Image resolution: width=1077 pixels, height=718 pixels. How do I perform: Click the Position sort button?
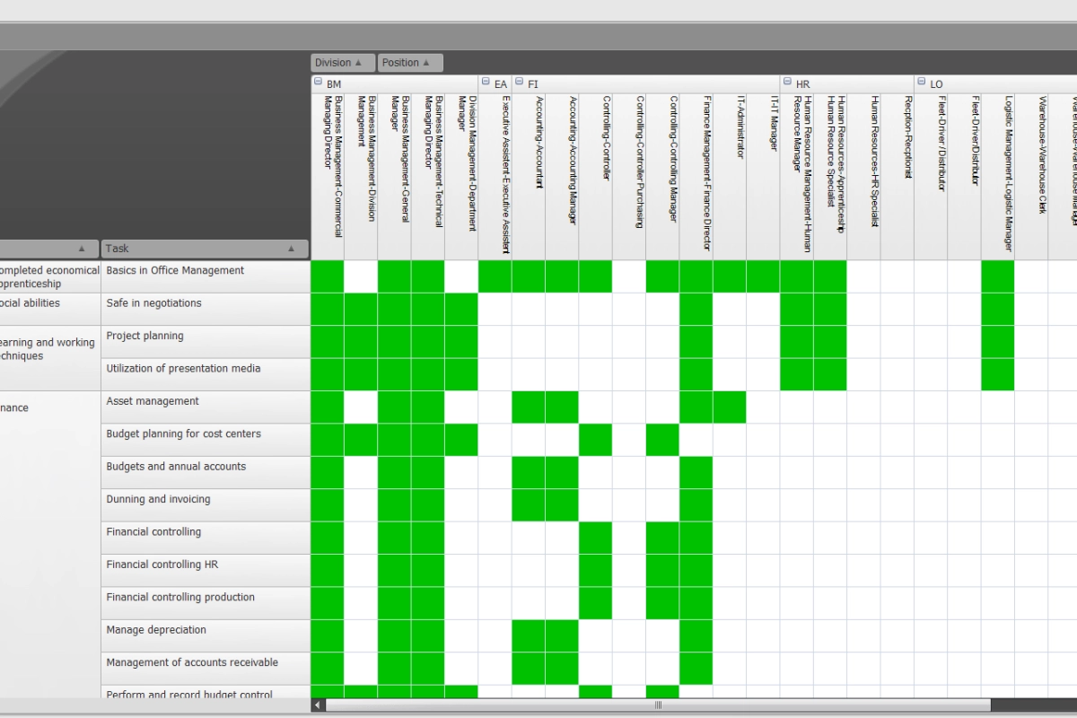(x=409, y=63)
